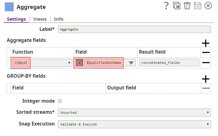218x136 pixels.
Task: Close the Aggregate settings dialog
Action: [x=208, y=6]
